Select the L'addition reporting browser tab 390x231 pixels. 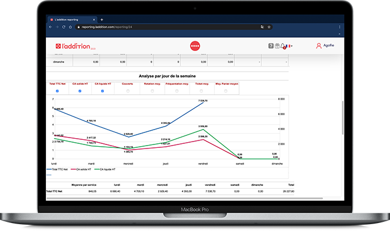[x=70, y=19]
